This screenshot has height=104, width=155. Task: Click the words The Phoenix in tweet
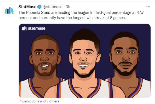(29, 13)
